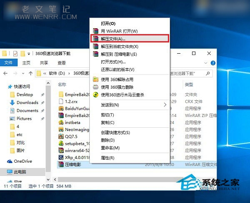Click the search magnifier icon
The width and height of the screenshot is (250, 203).
coord(208,73)
